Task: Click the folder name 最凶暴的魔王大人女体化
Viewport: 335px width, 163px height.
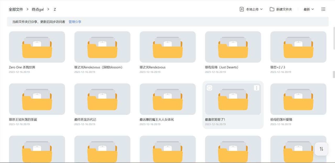Action: 157,119
